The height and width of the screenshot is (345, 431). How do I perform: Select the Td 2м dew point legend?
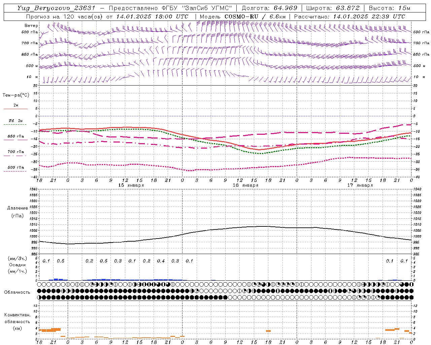coord(16,122)
